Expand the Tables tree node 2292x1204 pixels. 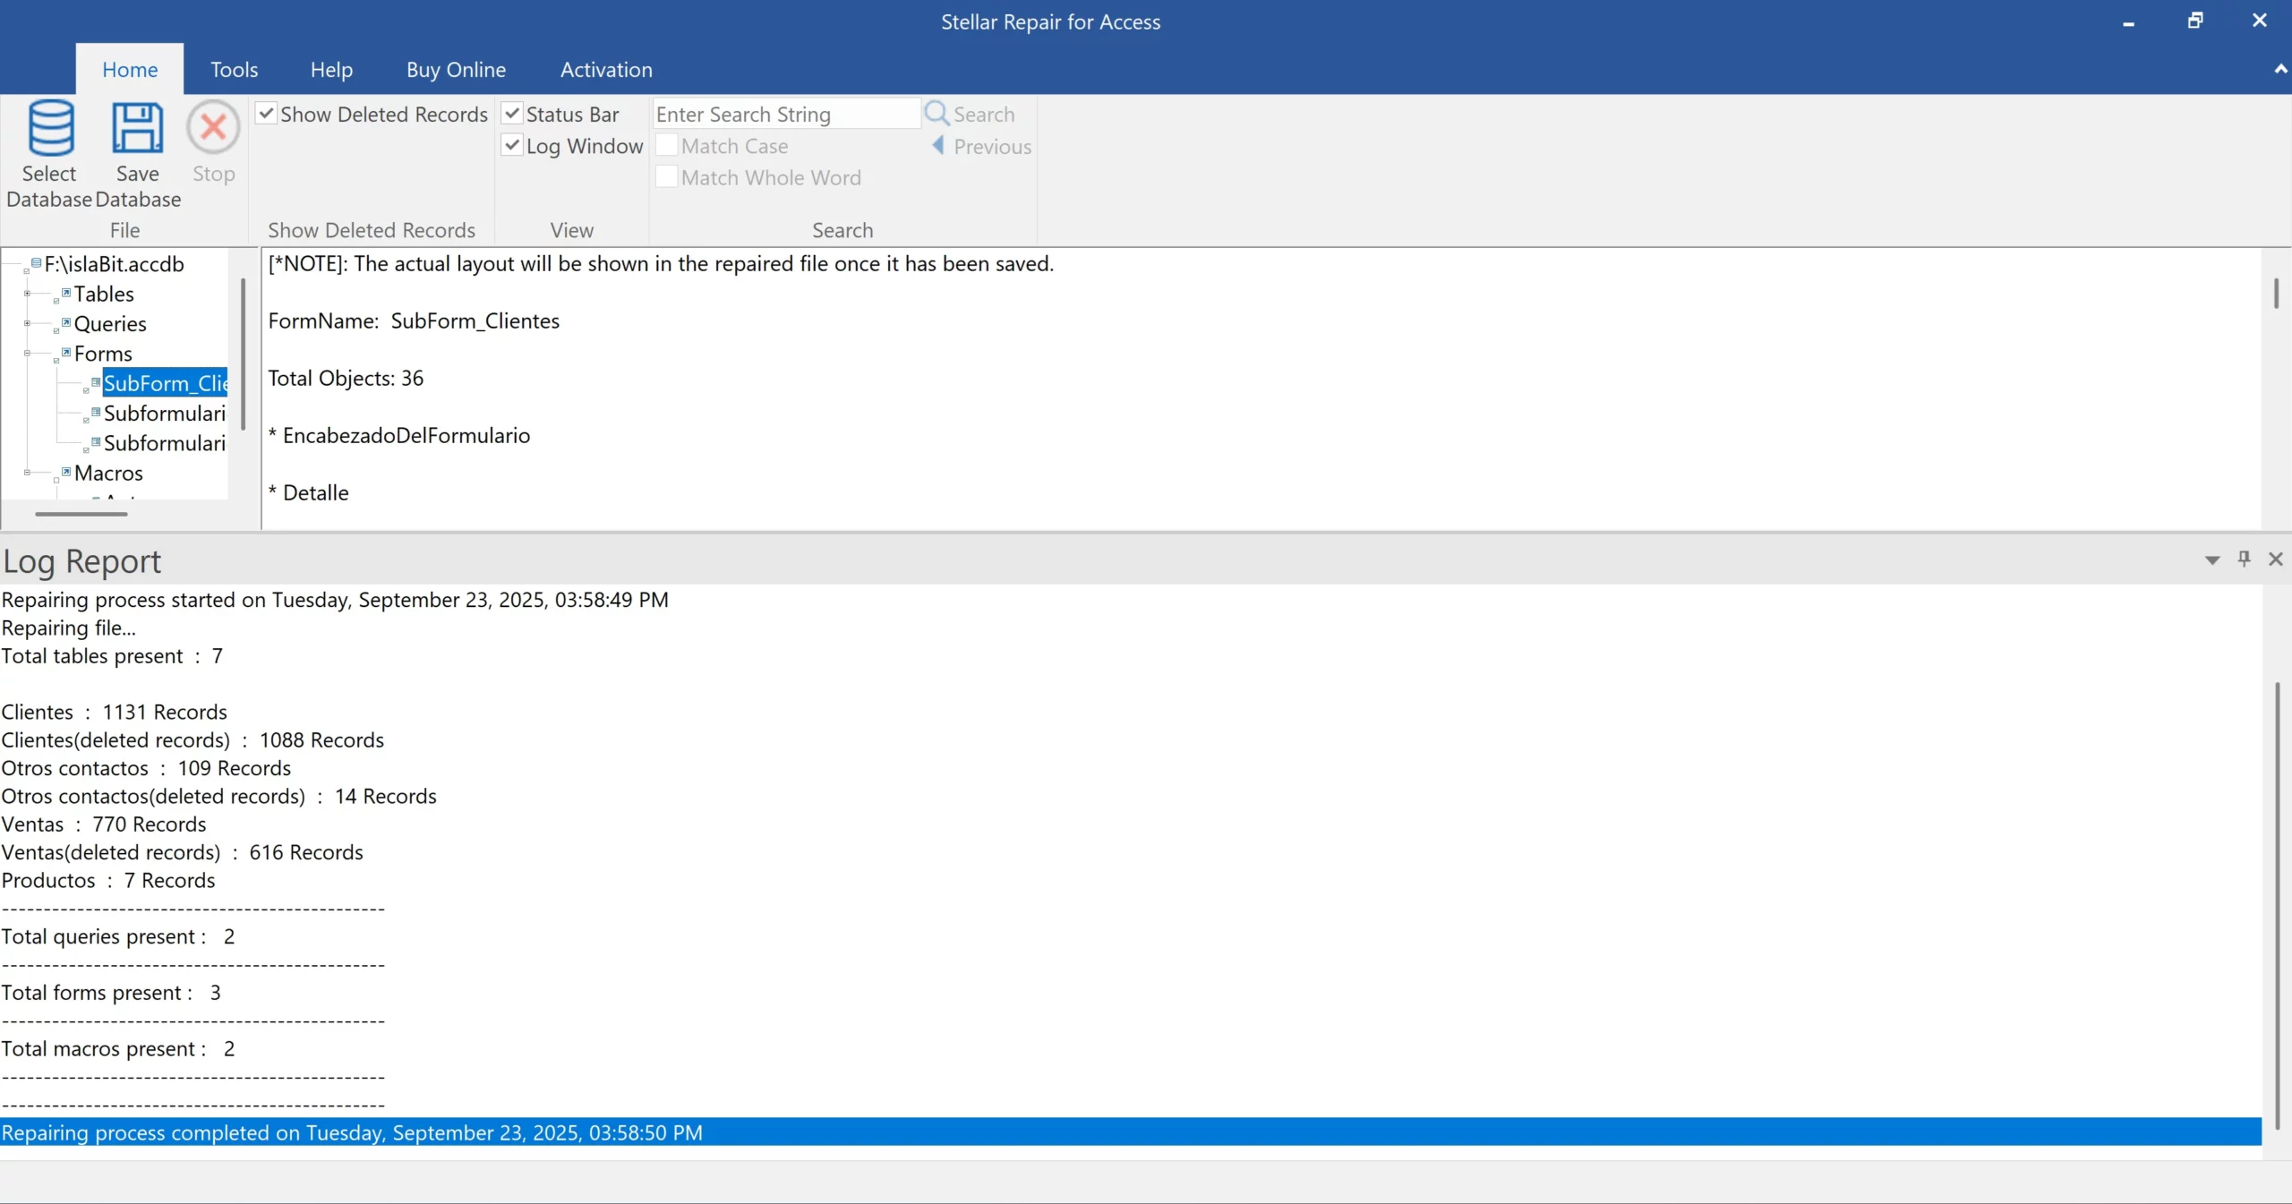coord(27,294)
